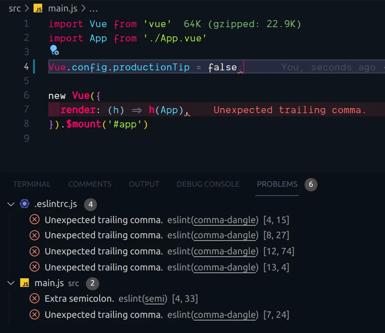Click line number 1 in the gutter
The height and width of the screenshot is (333, 385).
27,23
